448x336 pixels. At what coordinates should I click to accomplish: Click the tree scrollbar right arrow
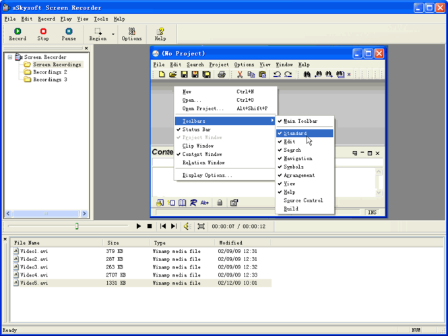coord(84,213)
